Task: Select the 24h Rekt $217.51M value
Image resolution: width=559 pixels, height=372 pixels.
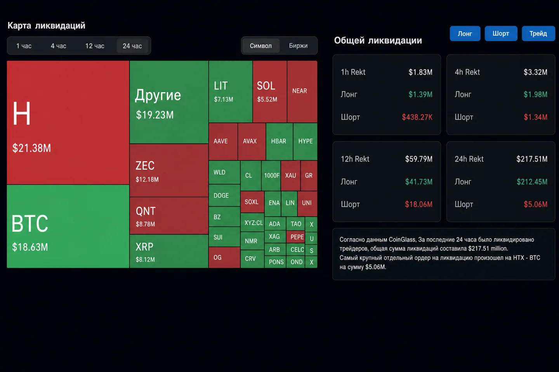Action: click(x=532, y=159)
